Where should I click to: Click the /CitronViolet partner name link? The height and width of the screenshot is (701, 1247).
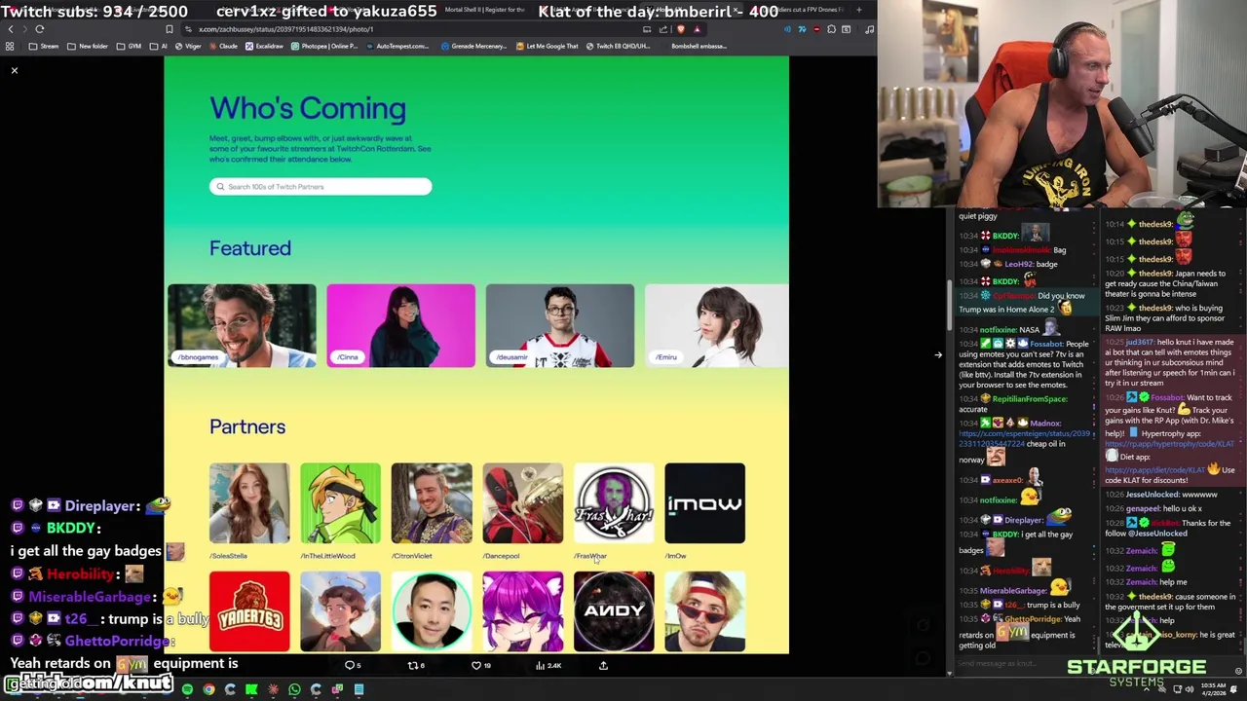coord(411,556)
